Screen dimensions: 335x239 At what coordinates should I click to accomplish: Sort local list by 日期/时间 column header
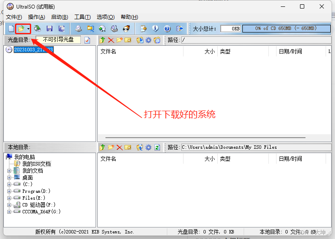pyautogui.click(x=290, y=159)
